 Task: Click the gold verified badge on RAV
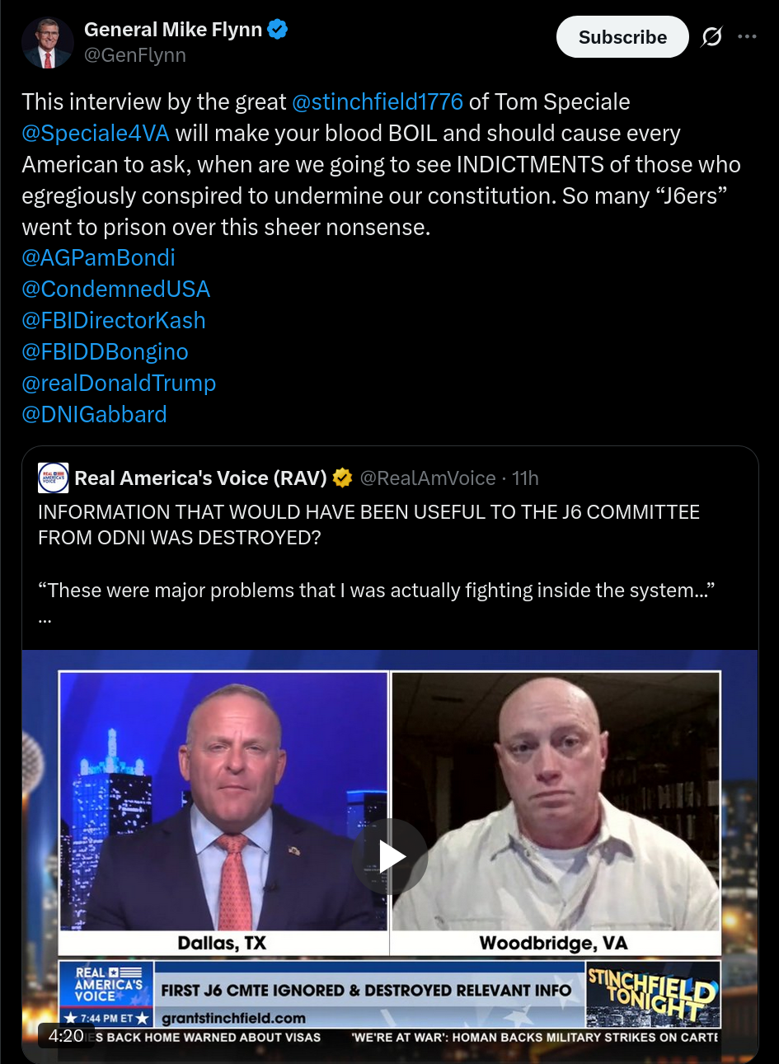(x=342, y=478)
